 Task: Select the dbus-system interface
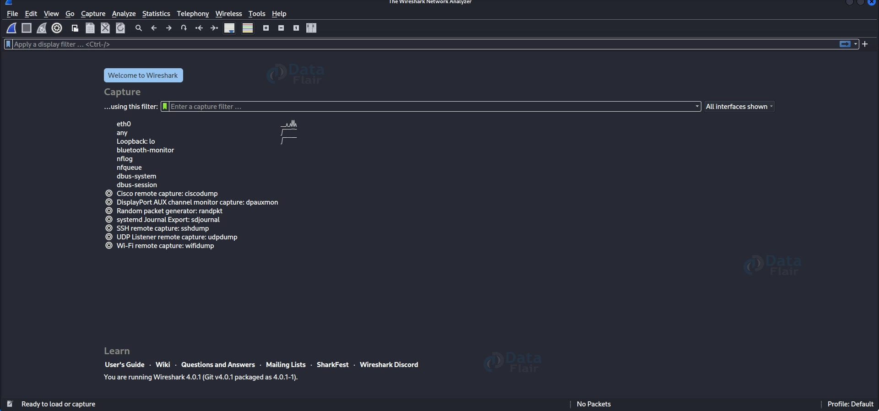pyautogui.click(x=136, y=176)
